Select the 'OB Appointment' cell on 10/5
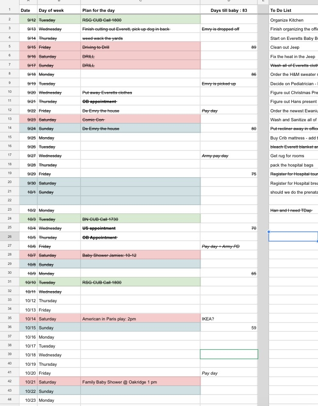The height and width of the screenshot is (406, 318). coord(140,237)
